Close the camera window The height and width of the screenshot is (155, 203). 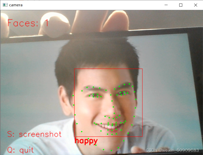[196, 5]
